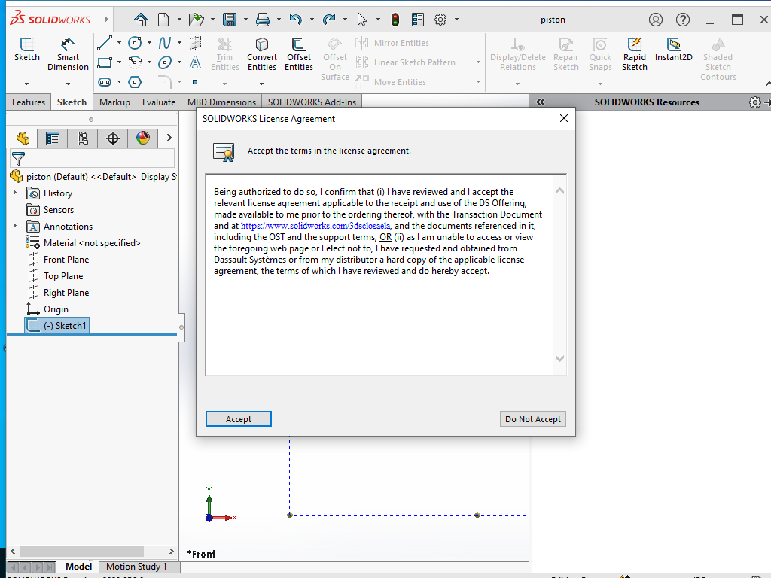Image resolution: width=771 pixels, height=578 pixels.
Task: Click feature tree horizontal scrollbar thumb
Action: (81, 552)
